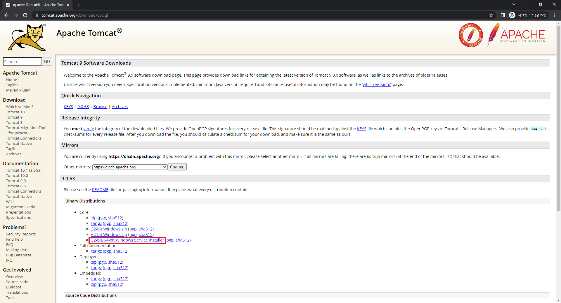This screenshot has height=303, width=561.
Task: Open Migration Guide link
Action: coord(20,207)
